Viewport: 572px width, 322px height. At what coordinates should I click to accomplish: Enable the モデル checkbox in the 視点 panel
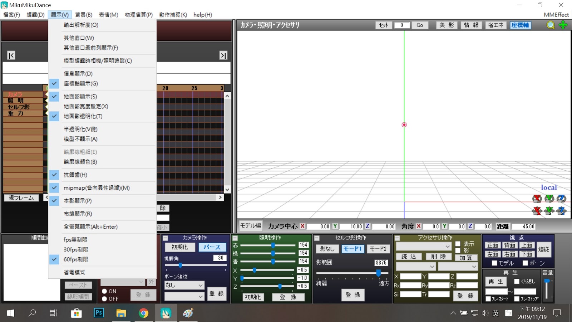pyautogui.click(x=495, y=263)
